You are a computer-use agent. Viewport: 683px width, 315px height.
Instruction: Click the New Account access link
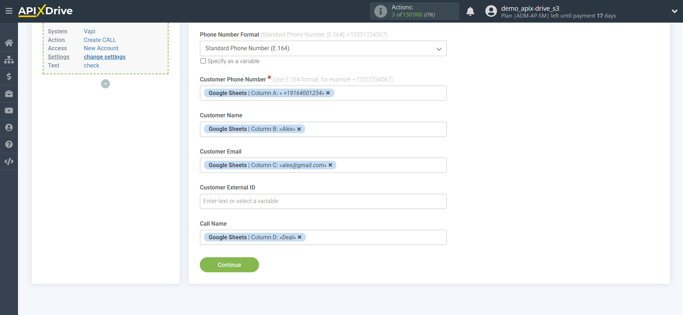[x=101, y=48]
